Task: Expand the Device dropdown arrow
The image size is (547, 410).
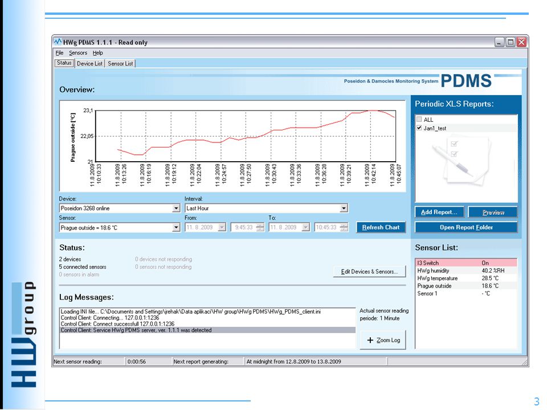Action: [x=176, y=208]
